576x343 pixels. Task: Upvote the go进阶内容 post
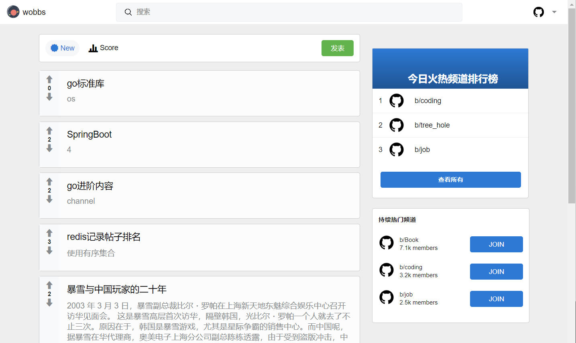pyautogui.click(x=49, y=181)
